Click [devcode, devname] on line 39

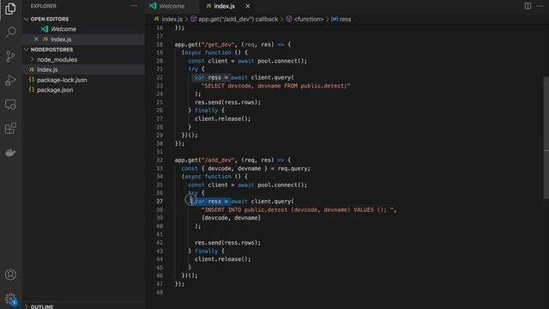pyautogui.click(x=231, y=218)
